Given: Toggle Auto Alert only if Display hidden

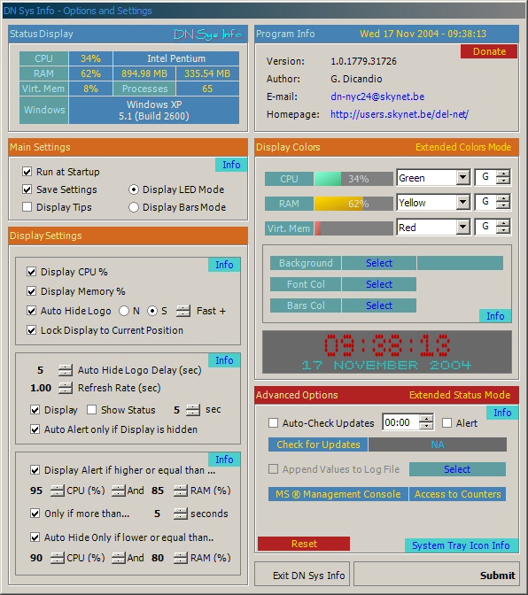Looking at the screenshot, I should pos(35,429).
